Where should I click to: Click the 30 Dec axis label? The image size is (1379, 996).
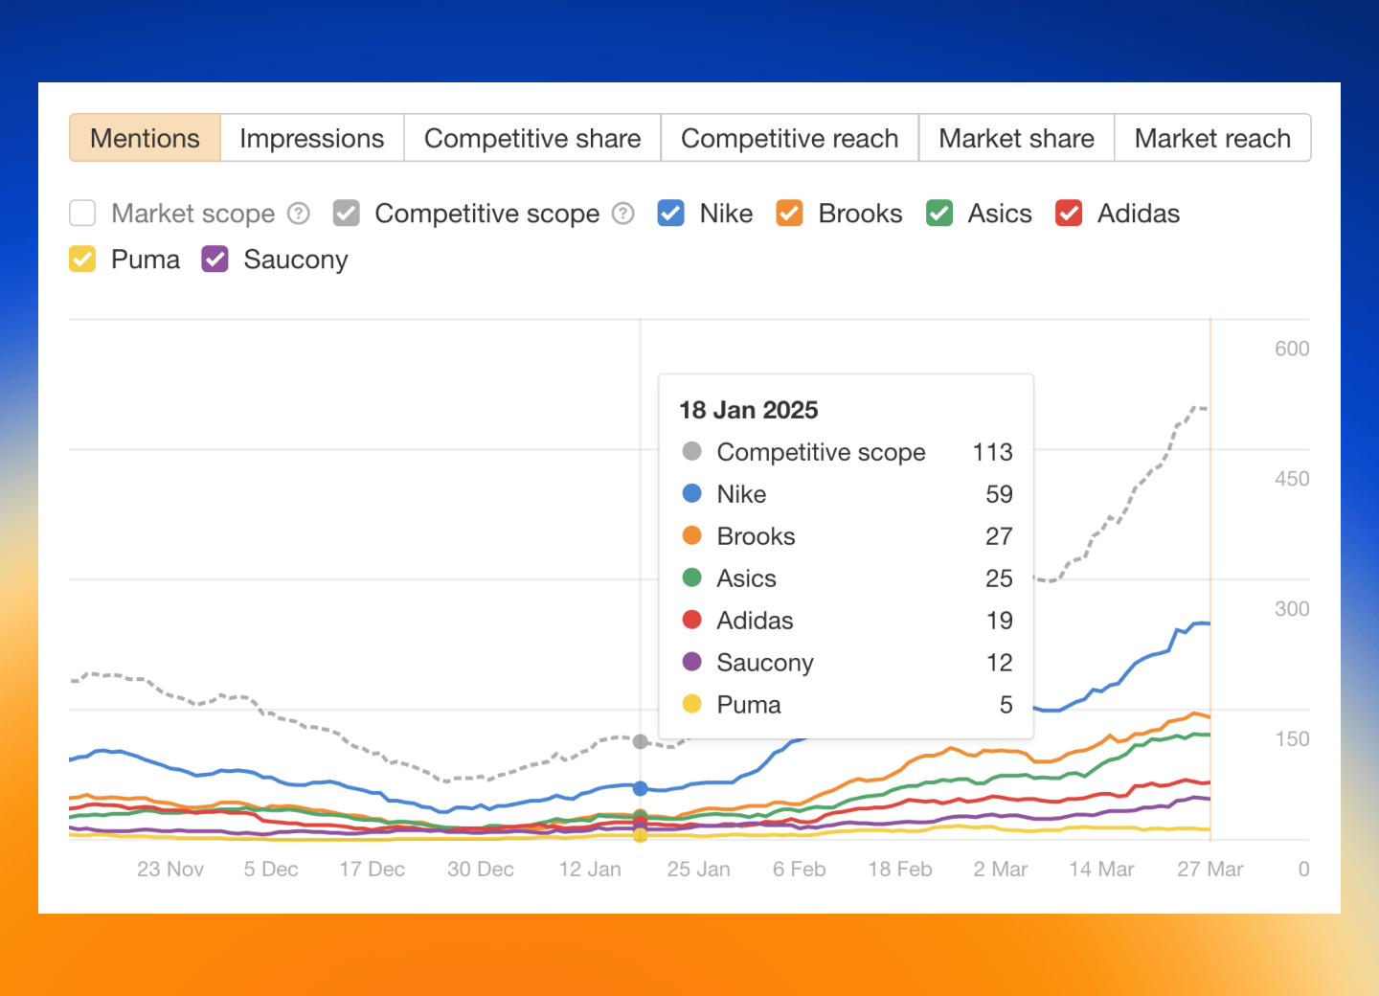481,869
